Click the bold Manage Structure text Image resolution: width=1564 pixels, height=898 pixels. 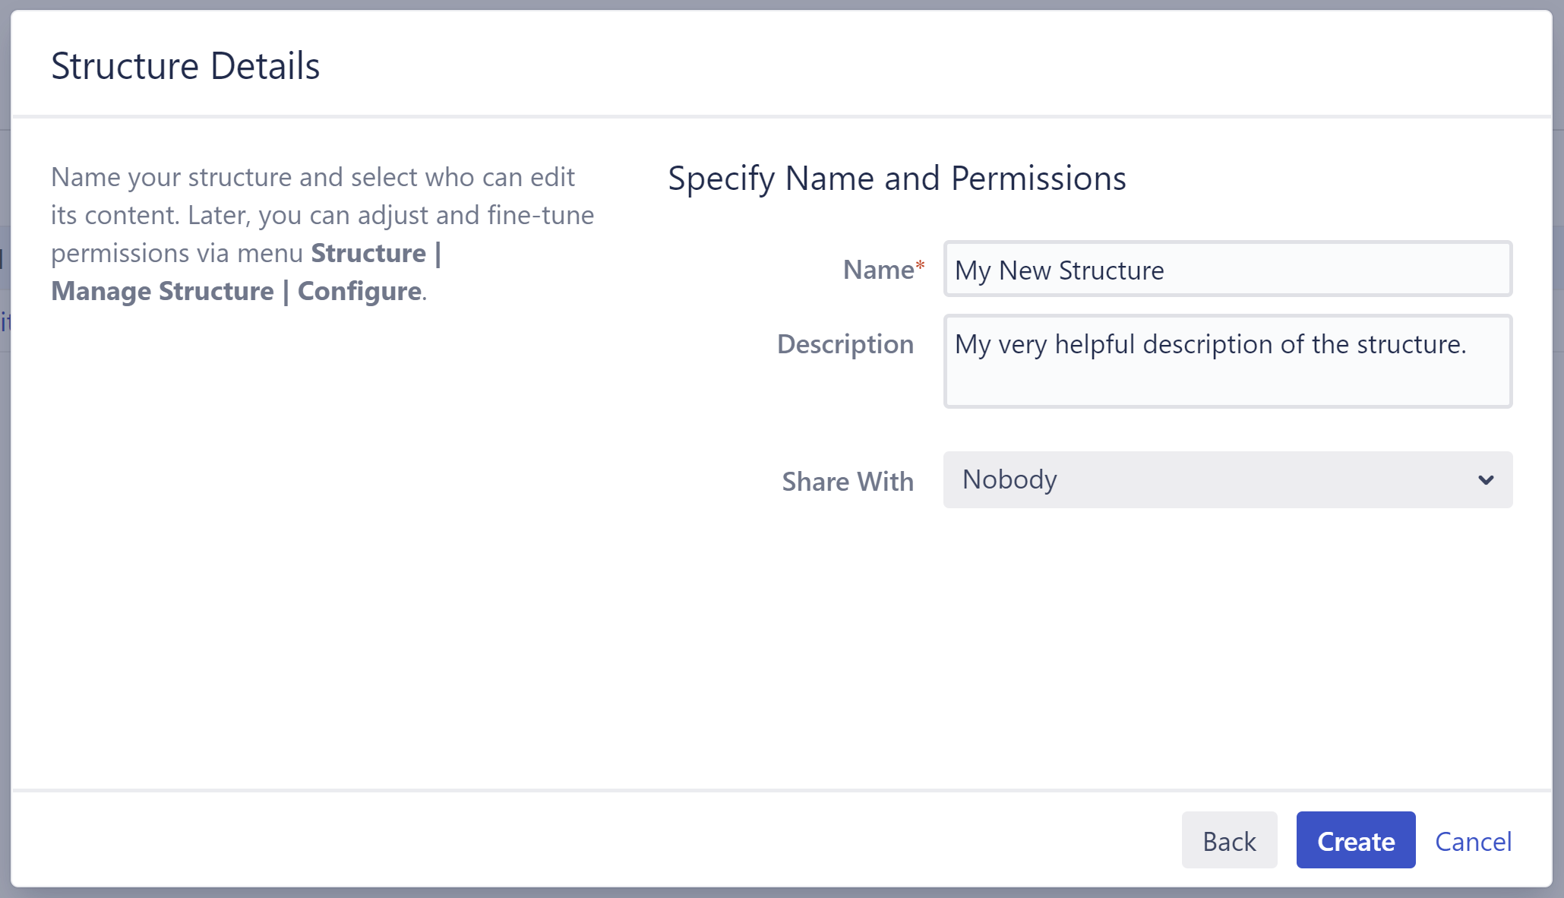click(162, 291)
